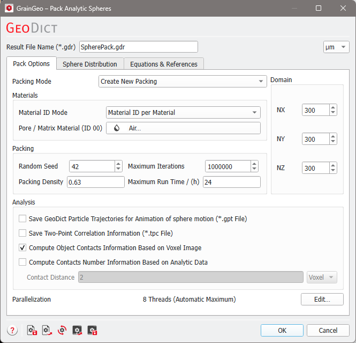Viewport: 356px width, 343px height.
Task: Click the Cancel button
Action: pos(328,330)
